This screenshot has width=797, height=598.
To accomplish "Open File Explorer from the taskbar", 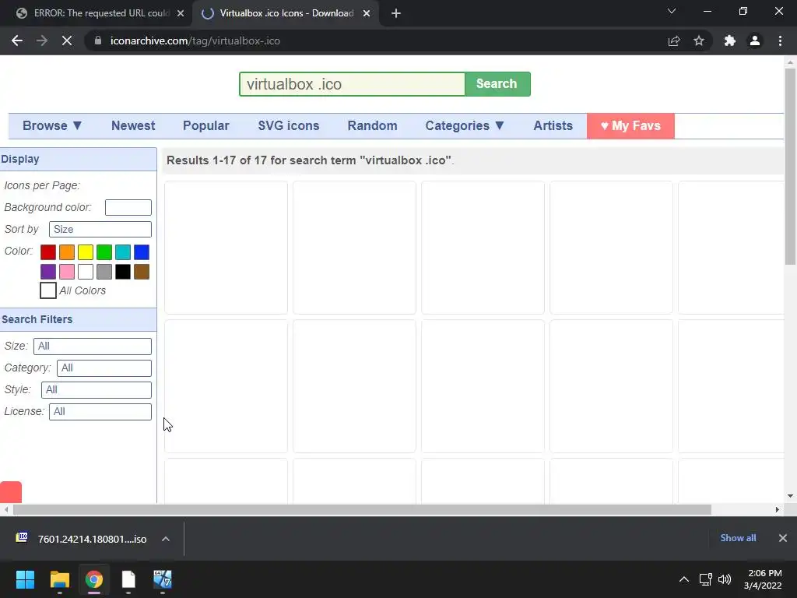I will click(59, 579).
